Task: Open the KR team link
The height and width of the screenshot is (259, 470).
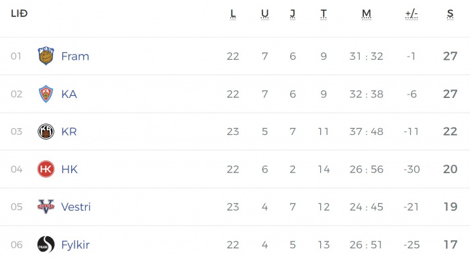Action: click(x=69, y=132)
